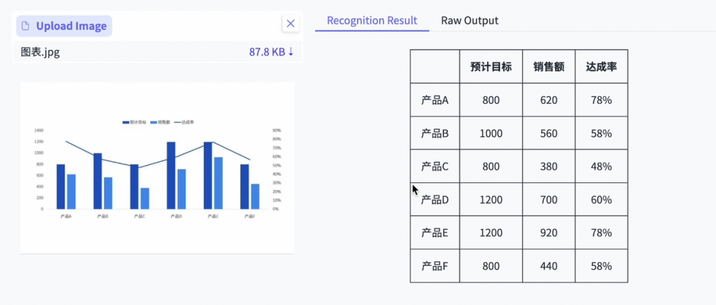Click the 48% rate cell for 产品C
The width and height of the screenshot is (716, 305).
(601, 166)
